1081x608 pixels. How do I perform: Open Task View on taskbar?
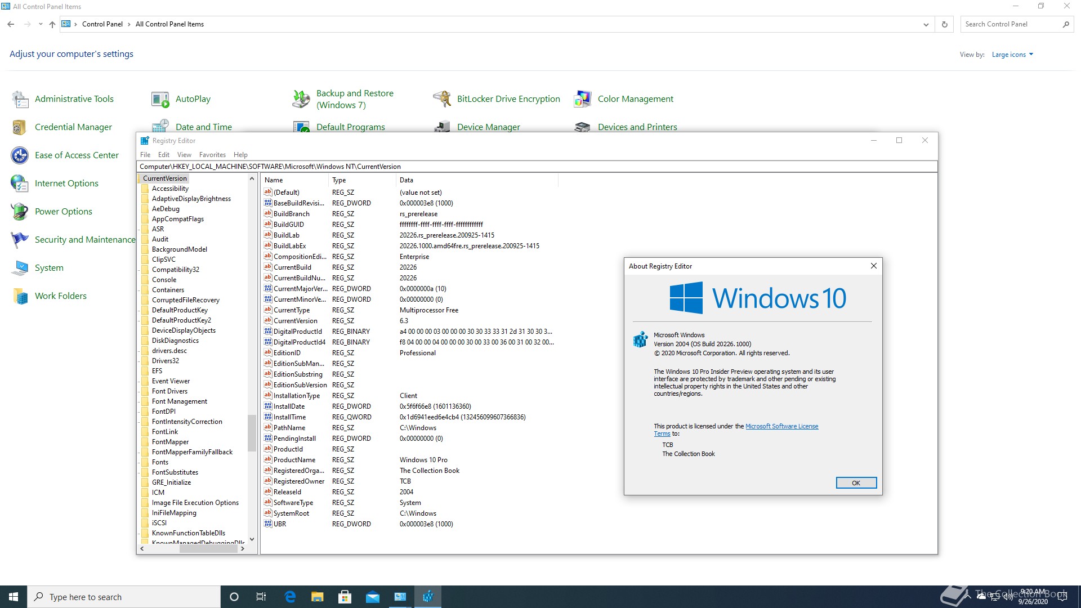(x=261, y=597)
